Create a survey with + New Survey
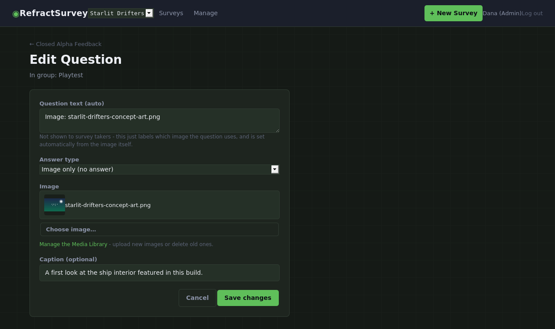555x329 pixels. pos(453,13)
